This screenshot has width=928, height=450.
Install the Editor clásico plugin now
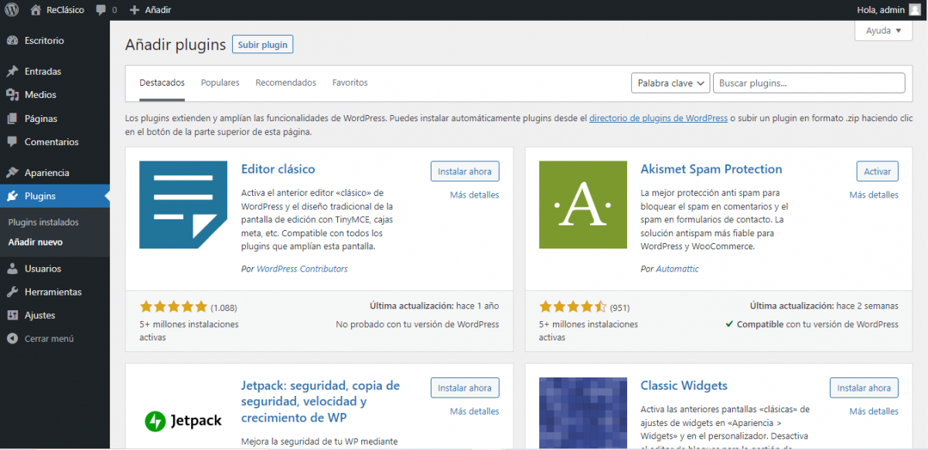[464, 171]
